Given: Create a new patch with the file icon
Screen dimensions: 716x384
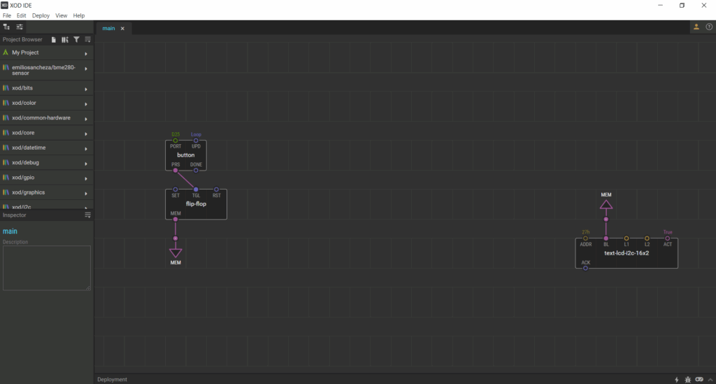Looking at the screenshot, I should click(x=53, y=40).
